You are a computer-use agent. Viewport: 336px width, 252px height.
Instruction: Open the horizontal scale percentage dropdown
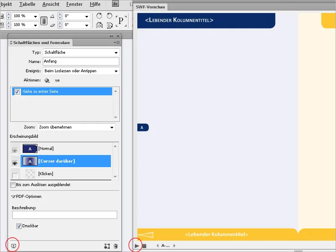point(35,16)
